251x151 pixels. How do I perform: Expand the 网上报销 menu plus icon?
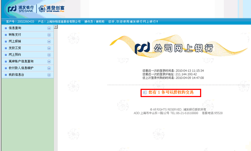pos(49,42)
